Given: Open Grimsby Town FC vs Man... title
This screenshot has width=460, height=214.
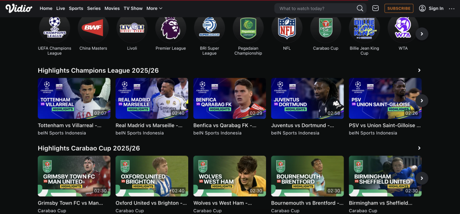Looking at the screenshot, I should [x=71, y=203].
